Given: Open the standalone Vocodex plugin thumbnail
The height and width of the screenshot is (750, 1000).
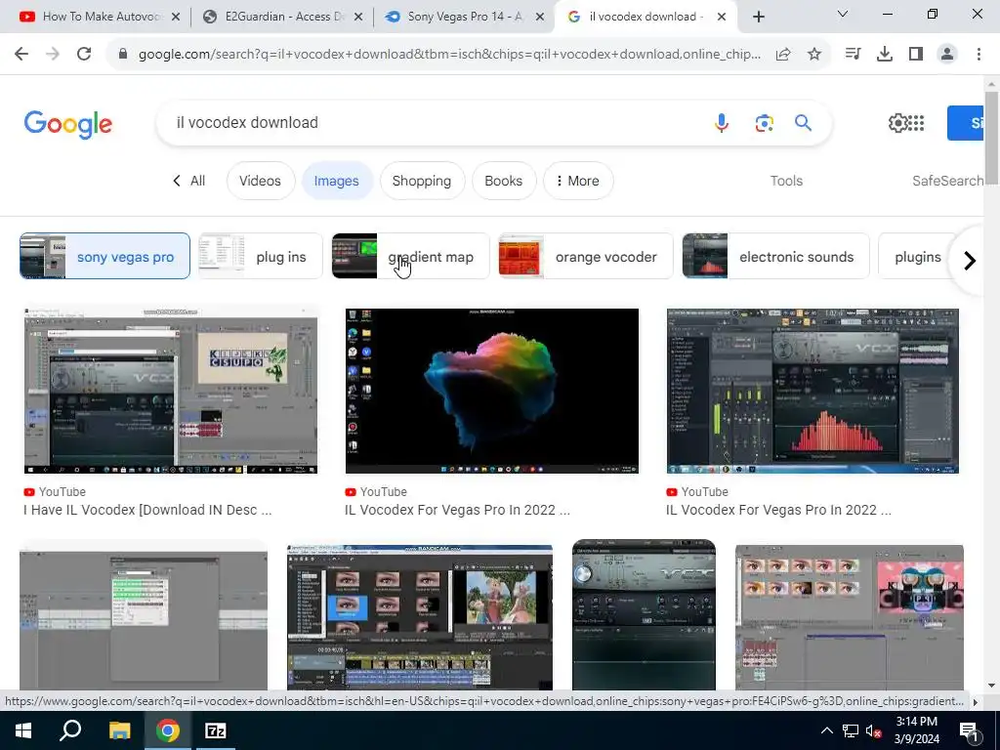Looking at the screenshot, I should (645, 615).
